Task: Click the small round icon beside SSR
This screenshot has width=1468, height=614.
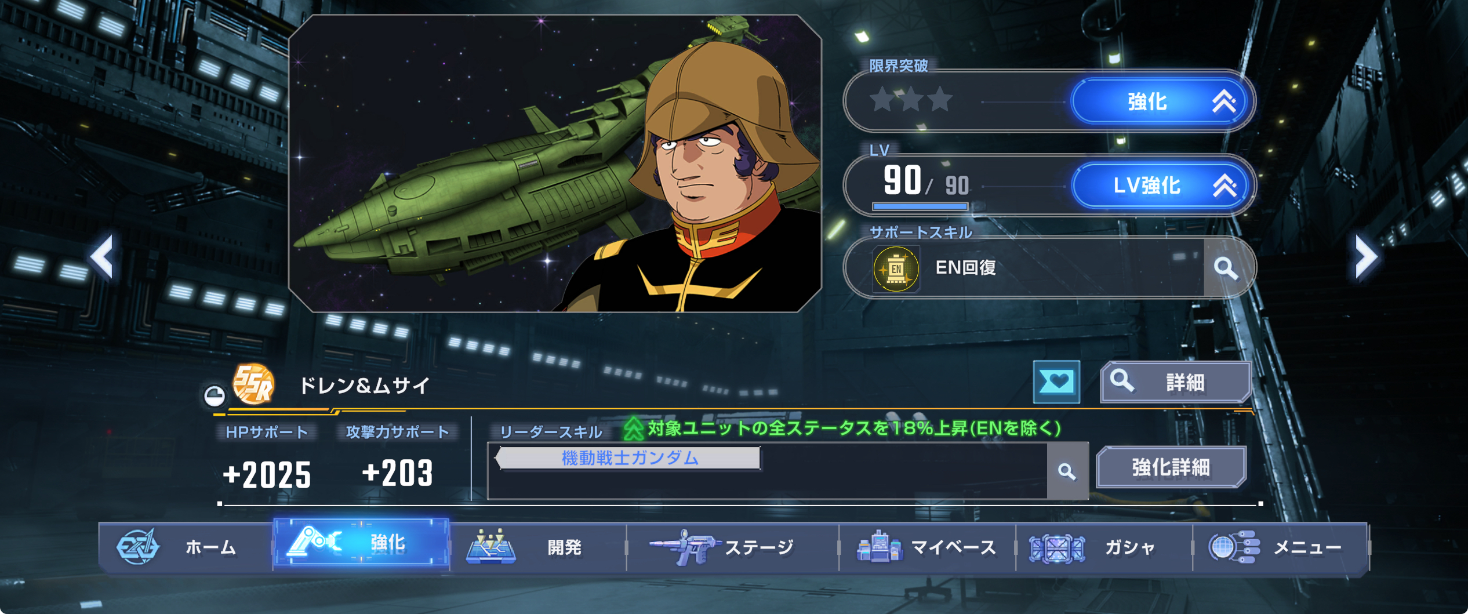Action: click(x=215, y=395)
